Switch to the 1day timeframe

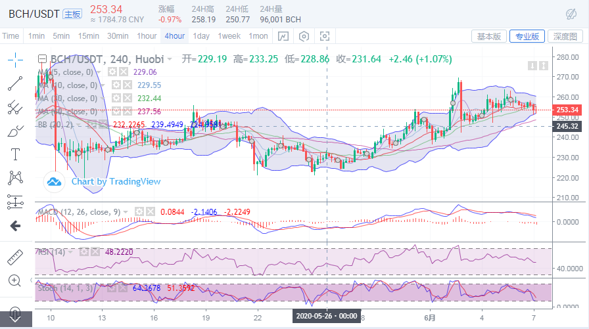(x=201, y=36)
